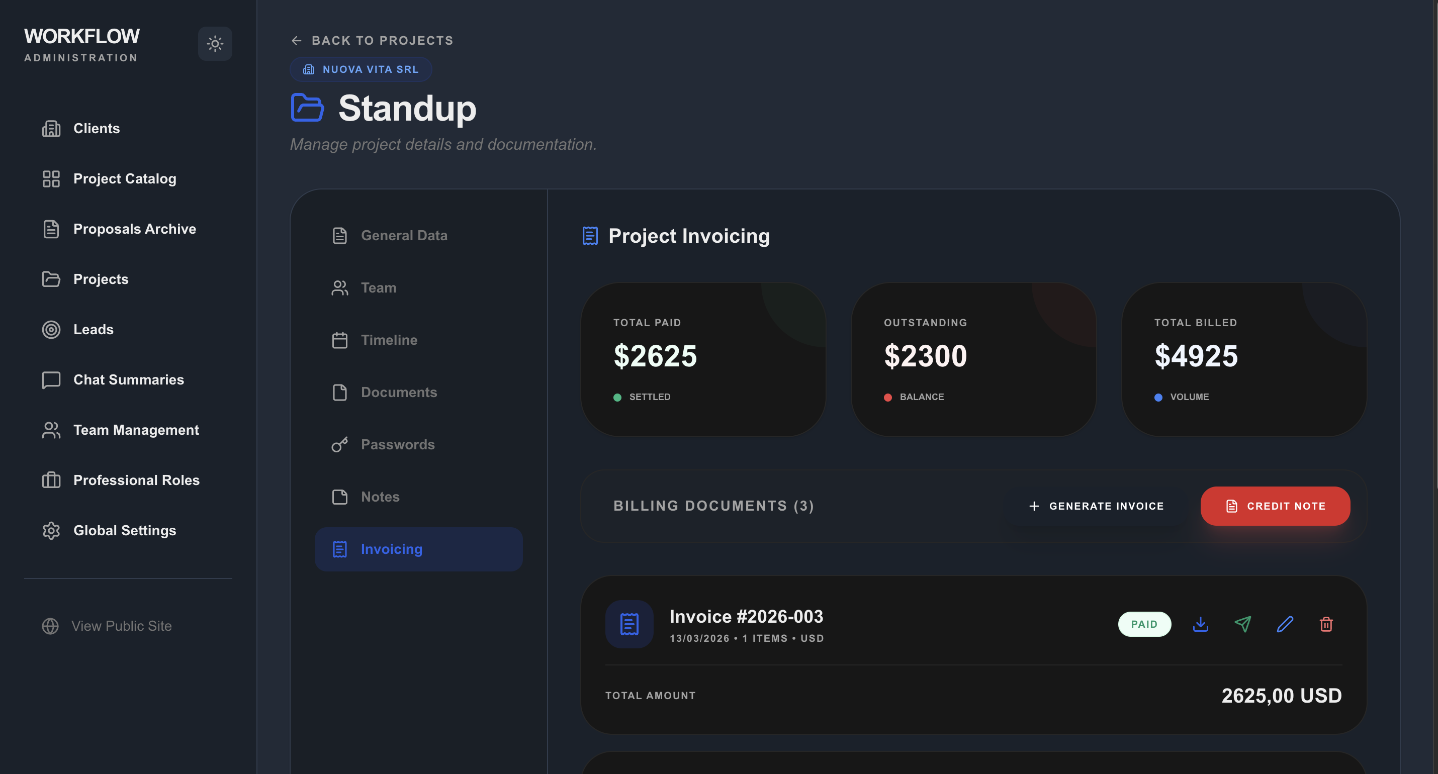Edit Invoice #2026-003 with pencil icon
Image resolution: width=1438 pixels, height=774 pixels.
[x=1285, y=624]
